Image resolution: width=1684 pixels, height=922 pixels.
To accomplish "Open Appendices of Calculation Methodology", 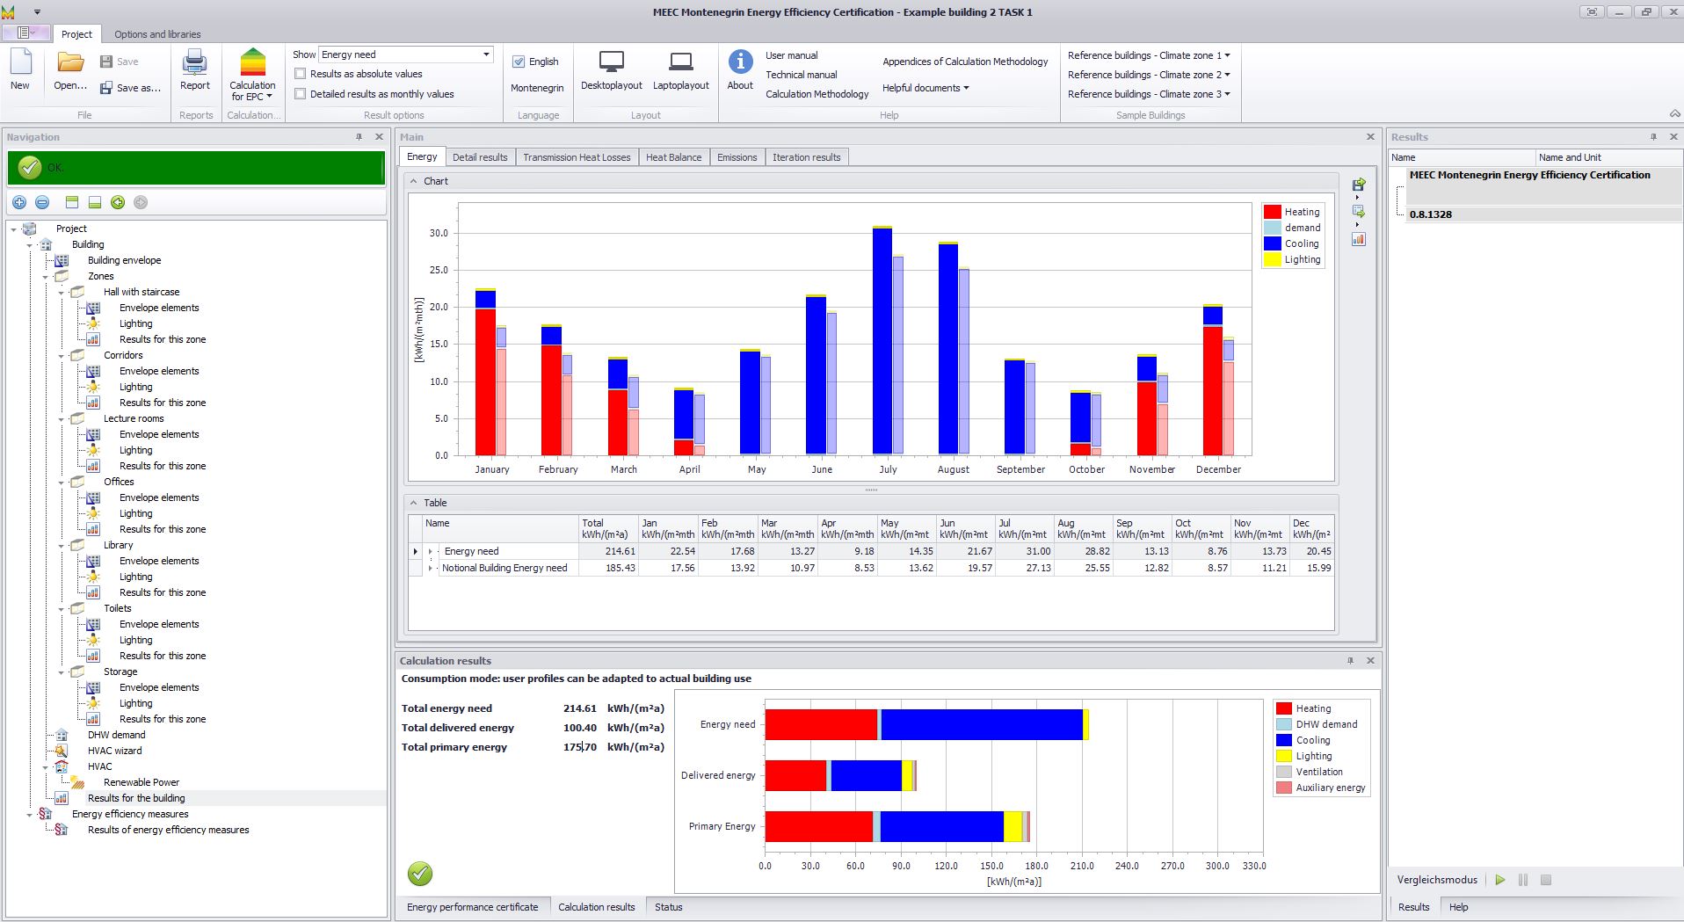I will 965,62.
